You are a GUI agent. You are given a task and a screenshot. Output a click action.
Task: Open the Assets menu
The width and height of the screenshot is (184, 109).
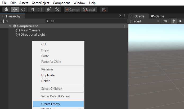point(24,3)
